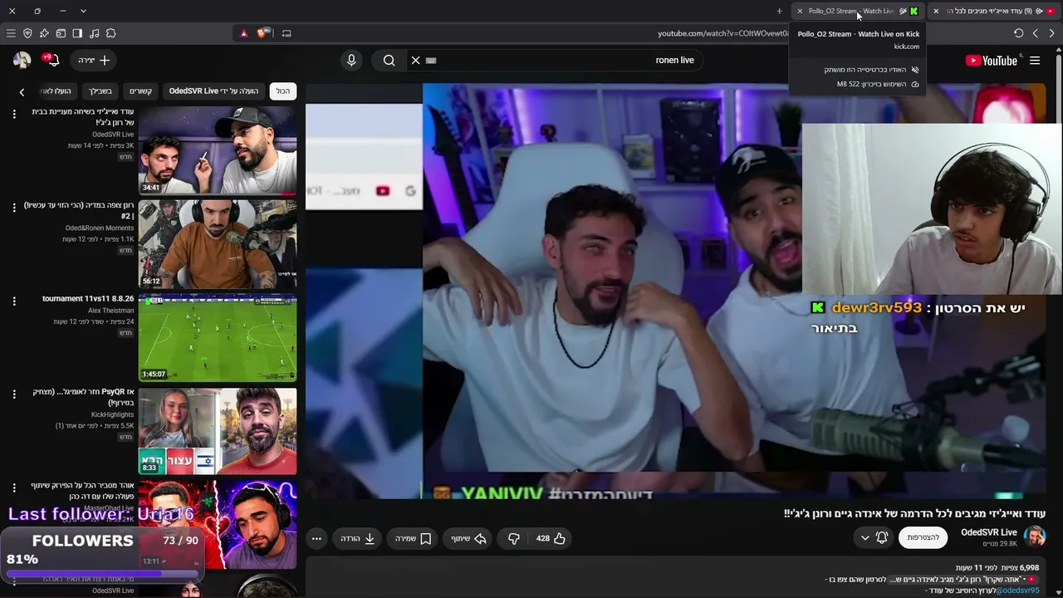Toggle the browser sidebar panel icon
Viewport: 1063px width, 598px height.
coord(77,33)
